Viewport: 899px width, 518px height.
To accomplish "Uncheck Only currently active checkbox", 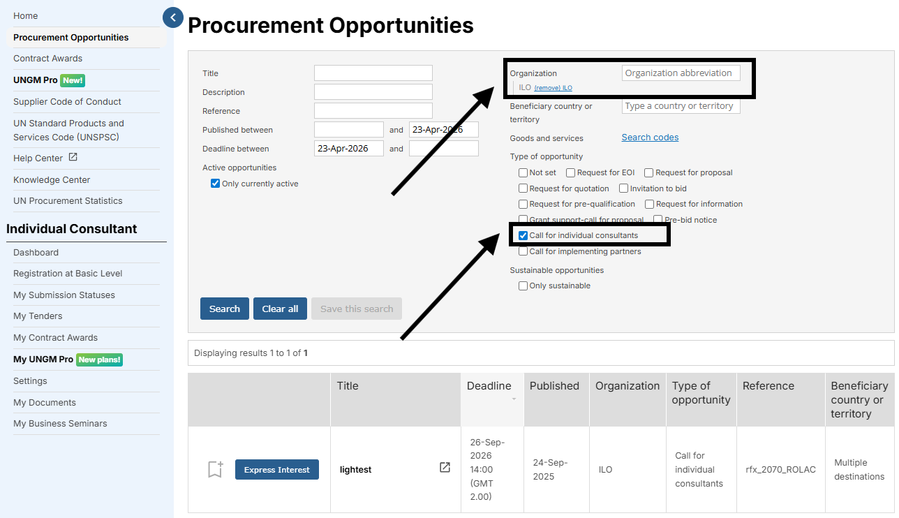I will [x=215, y=184].
